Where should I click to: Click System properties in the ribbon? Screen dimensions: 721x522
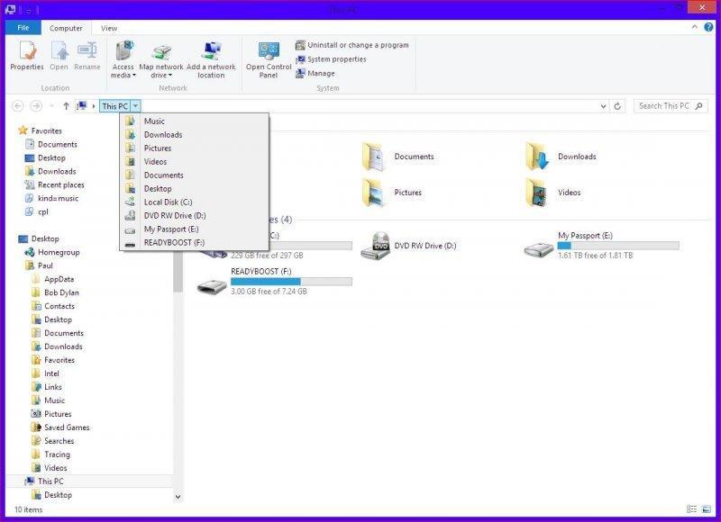pos(336,59)
